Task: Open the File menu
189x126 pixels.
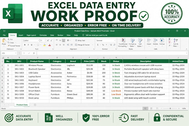Action: 4,35
